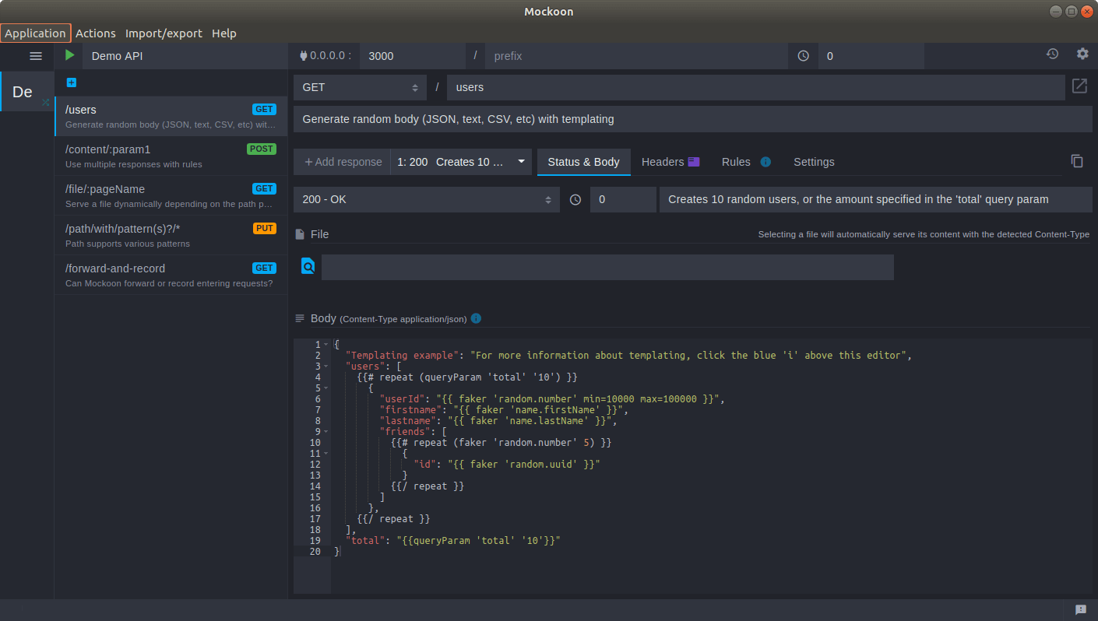Viewport: 1098px width, 621px height.
Task: Click purple headers badge icon
Action: point(694,162)
